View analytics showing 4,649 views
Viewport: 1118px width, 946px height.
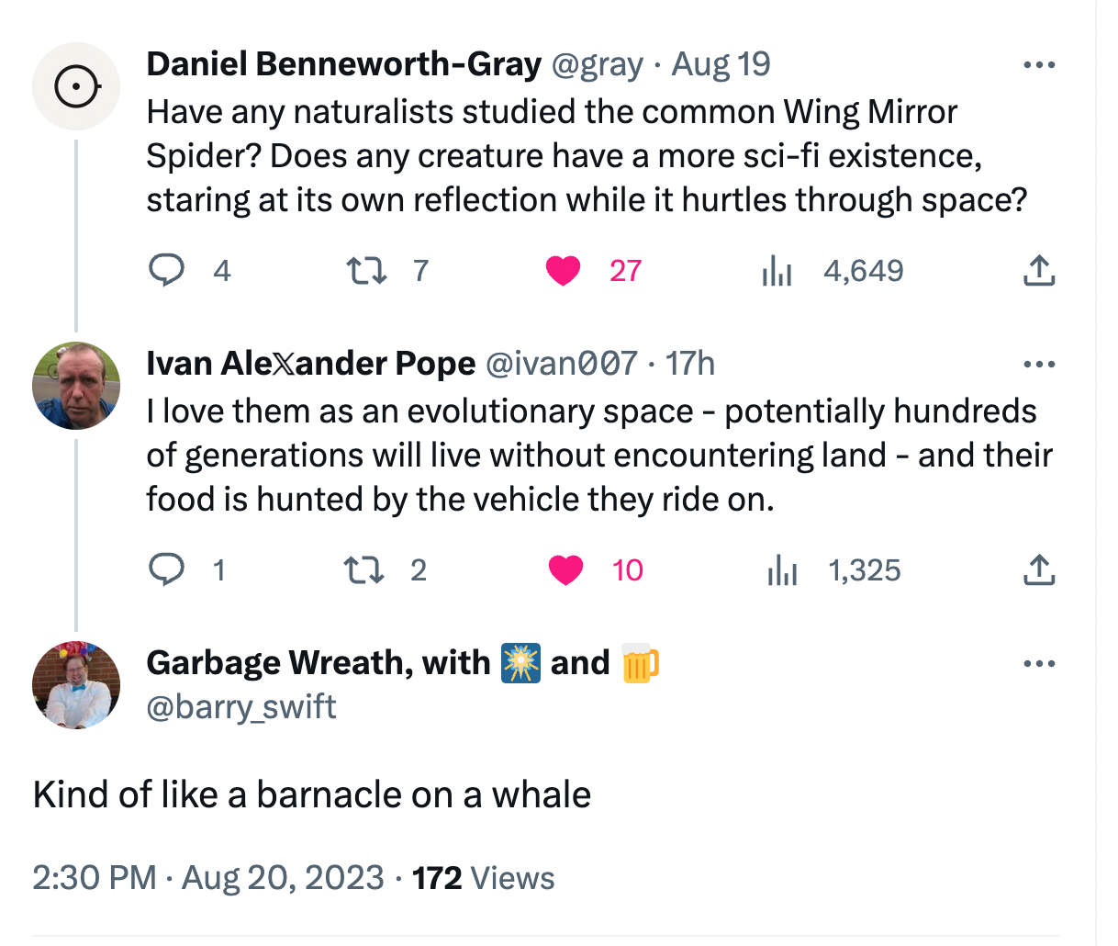777,271
